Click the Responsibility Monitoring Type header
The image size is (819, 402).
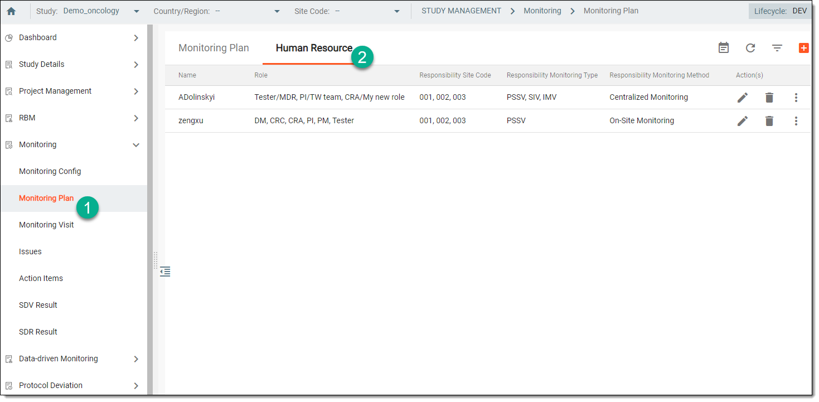[552, 75]
